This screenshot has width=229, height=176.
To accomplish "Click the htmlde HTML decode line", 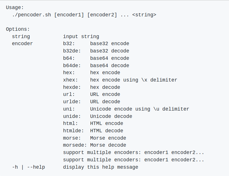I will click(x=93, y=131).
